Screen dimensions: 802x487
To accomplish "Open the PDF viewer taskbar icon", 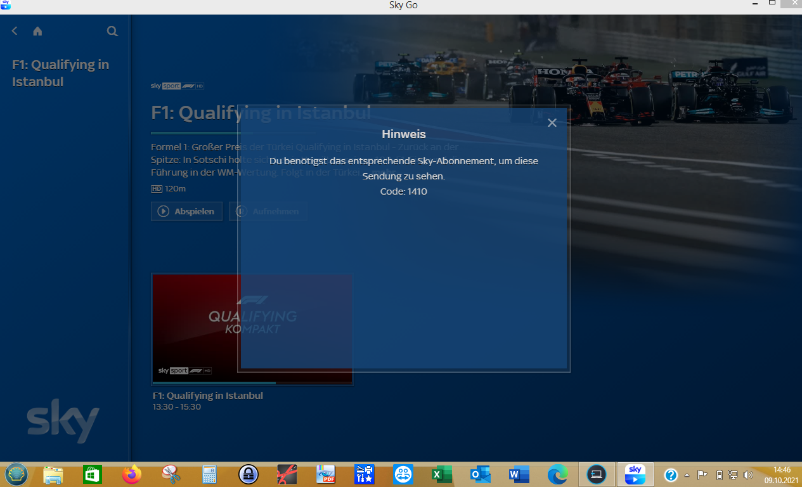I will [326, 474].
